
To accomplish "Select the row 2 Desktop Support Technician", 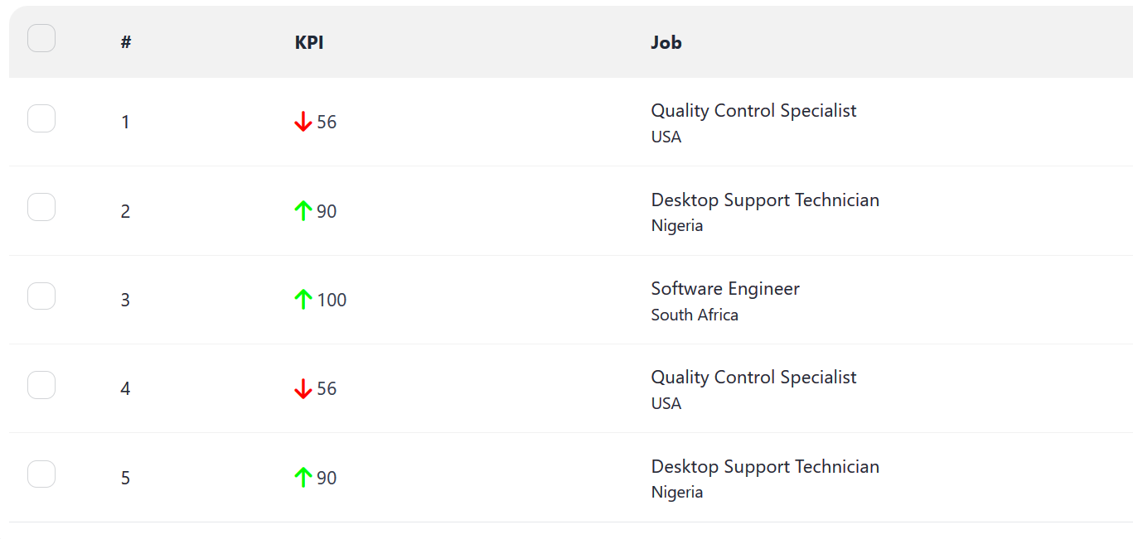I will pyautogui.click(x=765, y=200).
